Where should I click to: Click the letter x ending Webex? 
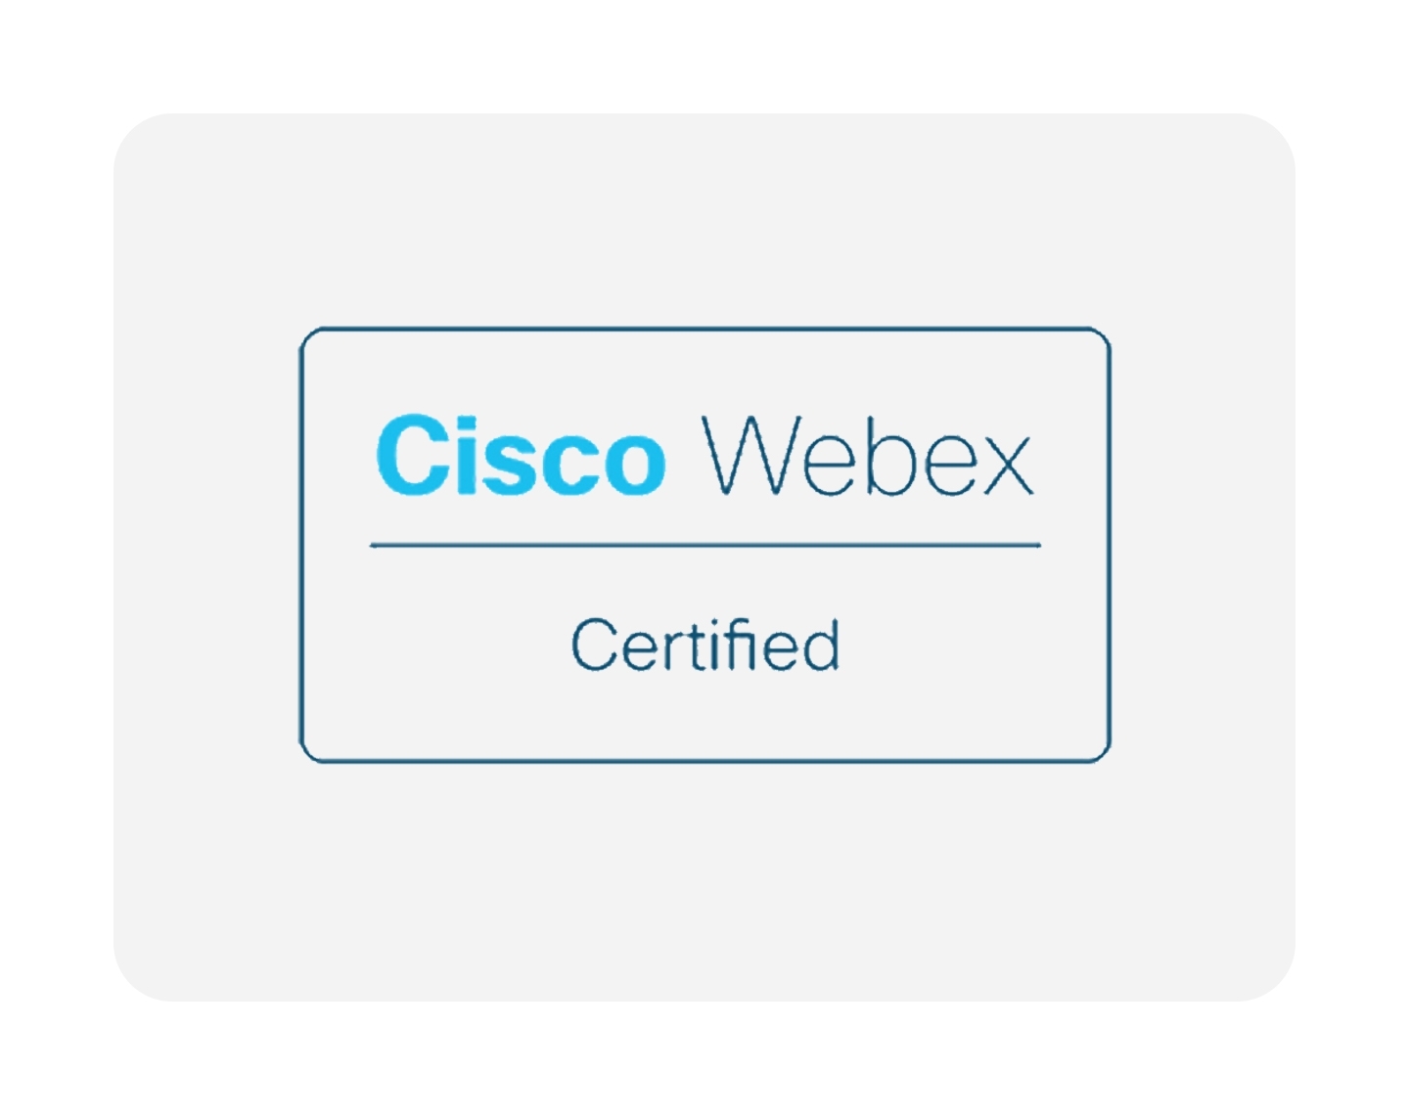[x=1005, y=465]
